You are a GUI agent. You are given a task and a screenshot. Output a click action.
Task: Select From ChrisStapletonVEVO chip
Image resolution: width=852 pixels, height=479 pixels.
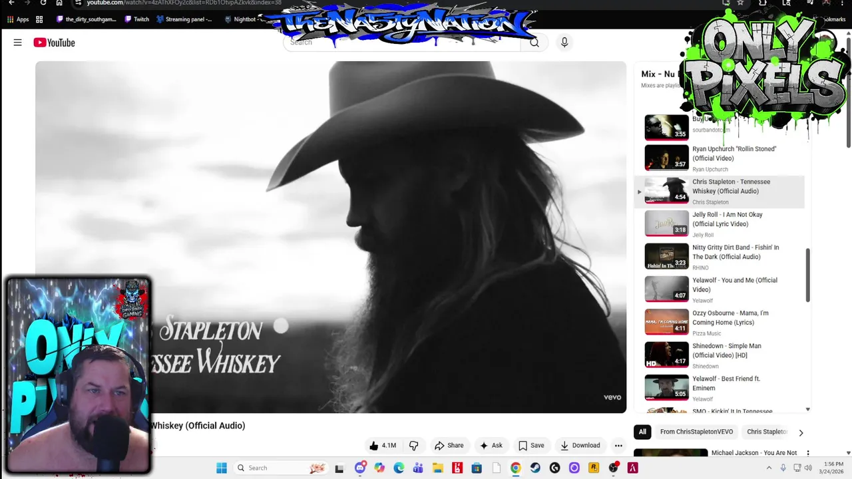tap(696, 432)
